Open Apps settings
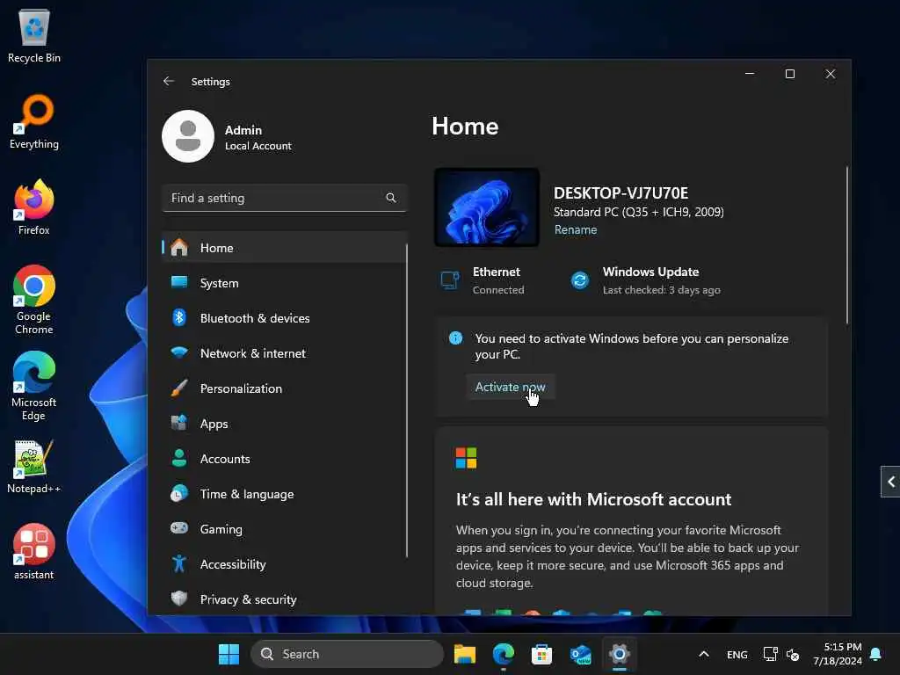 pos(284,424)
